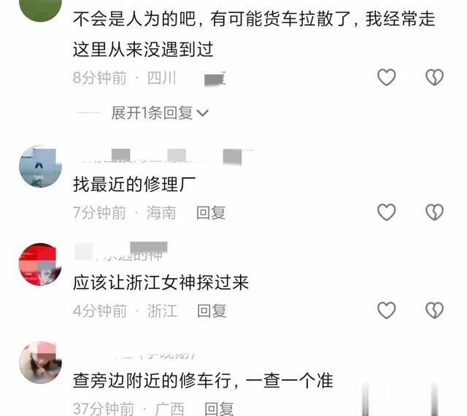Select the comment 查旁边附近的修车行

(153, 380)
